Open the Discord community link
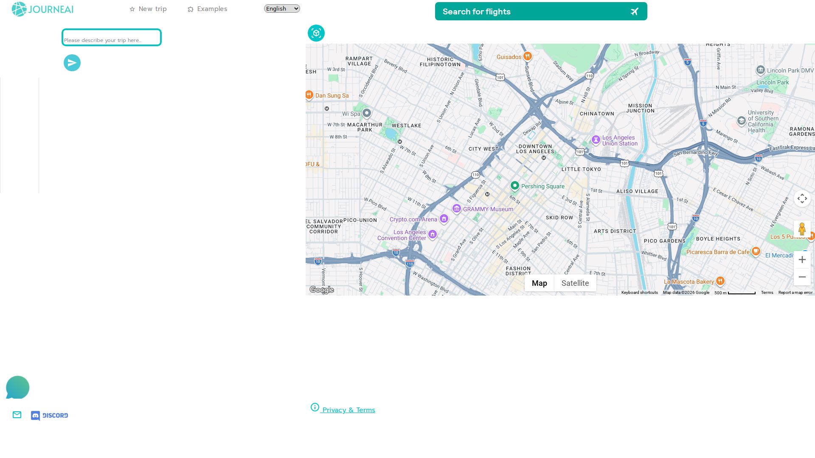Image resolution: width=815 pixels, height=458 pixels. pyautogui.click(x=50, y=416)
